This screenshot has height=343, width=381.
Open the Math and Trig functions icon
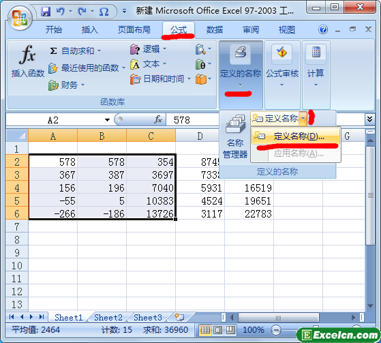[x=200, y=64]
